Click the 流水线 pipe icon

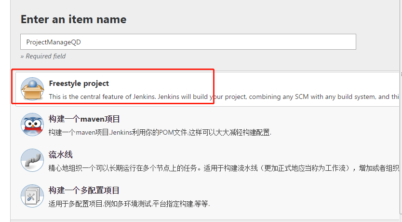(x=32, y=160)
